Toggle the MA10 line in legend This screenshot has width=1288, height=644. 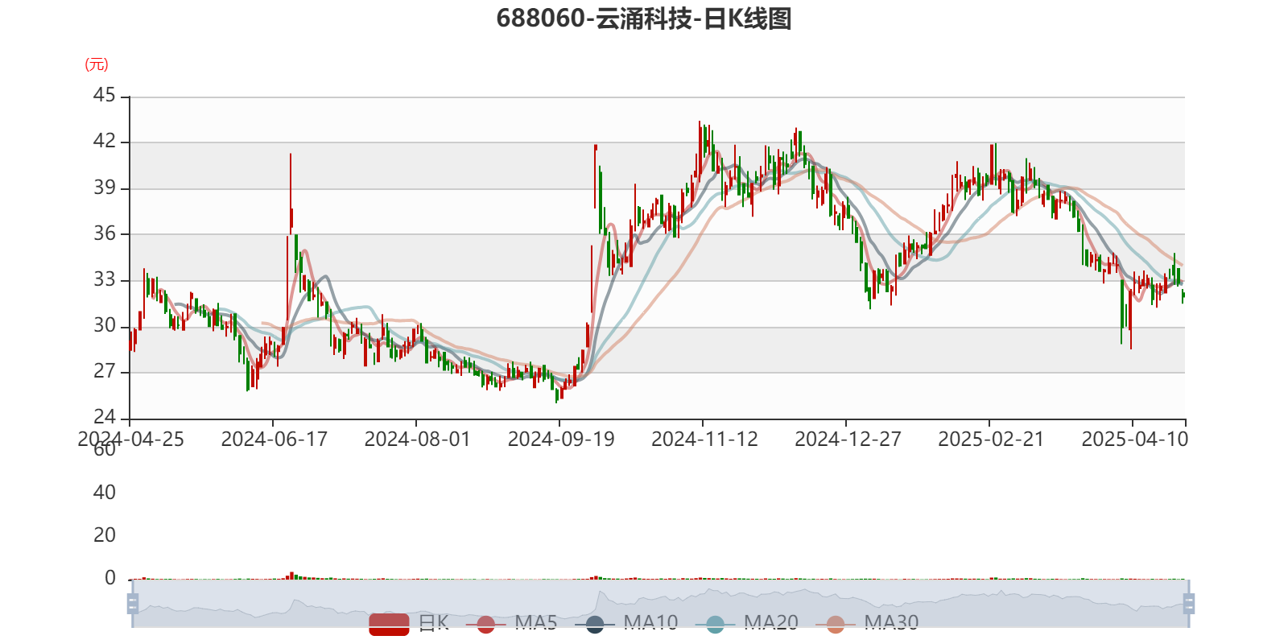tap(626, 623)
